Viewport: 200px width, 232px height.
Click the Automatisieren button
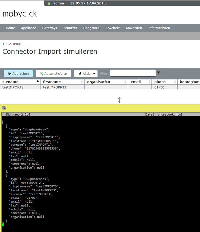tap(53, 74)
